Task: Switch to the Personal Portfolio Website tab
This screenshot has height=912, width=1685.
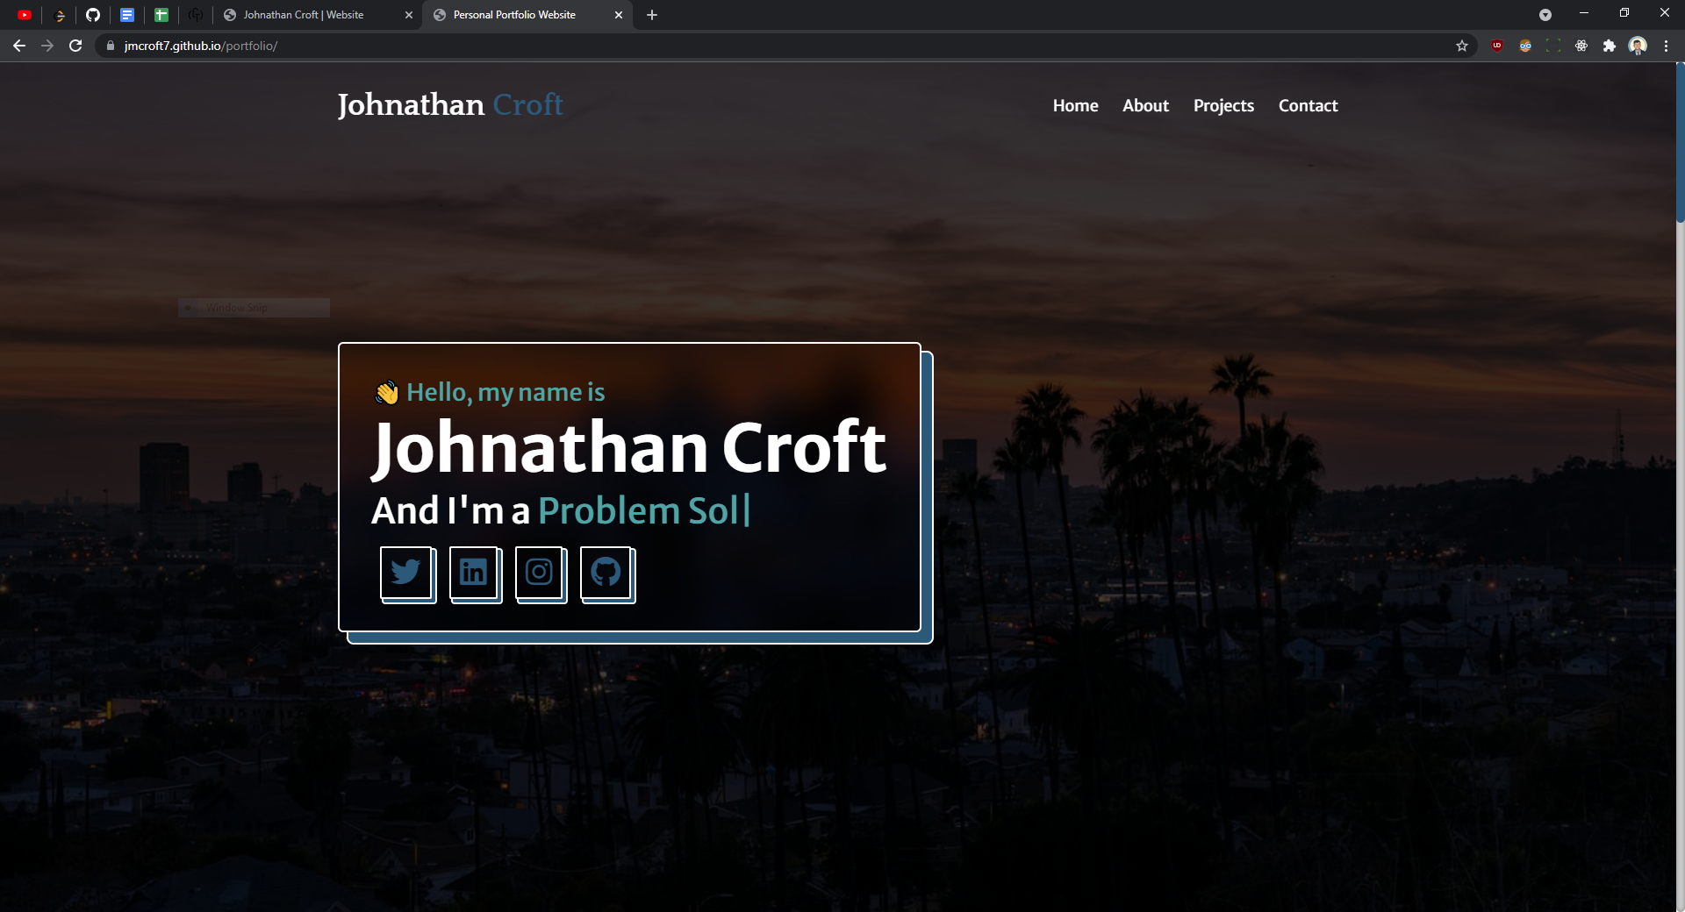Action: [513, 15]
